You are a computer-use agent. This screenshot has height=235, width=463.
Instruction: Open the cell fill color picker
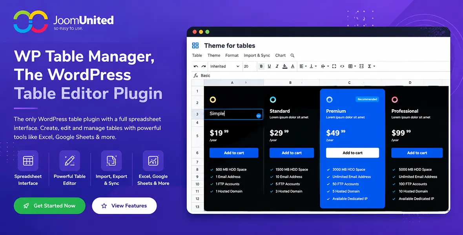284,66
